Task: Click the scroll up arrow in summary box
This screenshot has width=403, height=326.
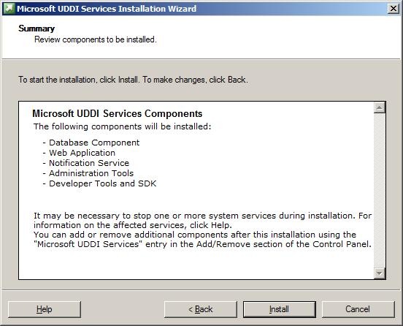Action: coord(380,107)
